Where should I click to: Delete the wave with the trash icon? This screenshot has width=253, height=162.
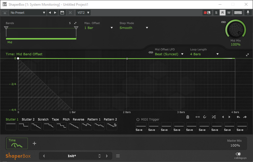[188, 117]
